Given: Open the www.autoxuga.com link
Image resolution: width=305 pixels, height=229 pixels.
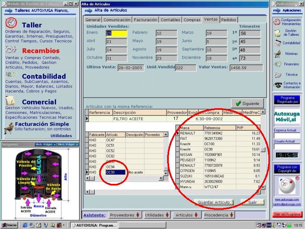Looking at the screenshot, I should (287, 199).
